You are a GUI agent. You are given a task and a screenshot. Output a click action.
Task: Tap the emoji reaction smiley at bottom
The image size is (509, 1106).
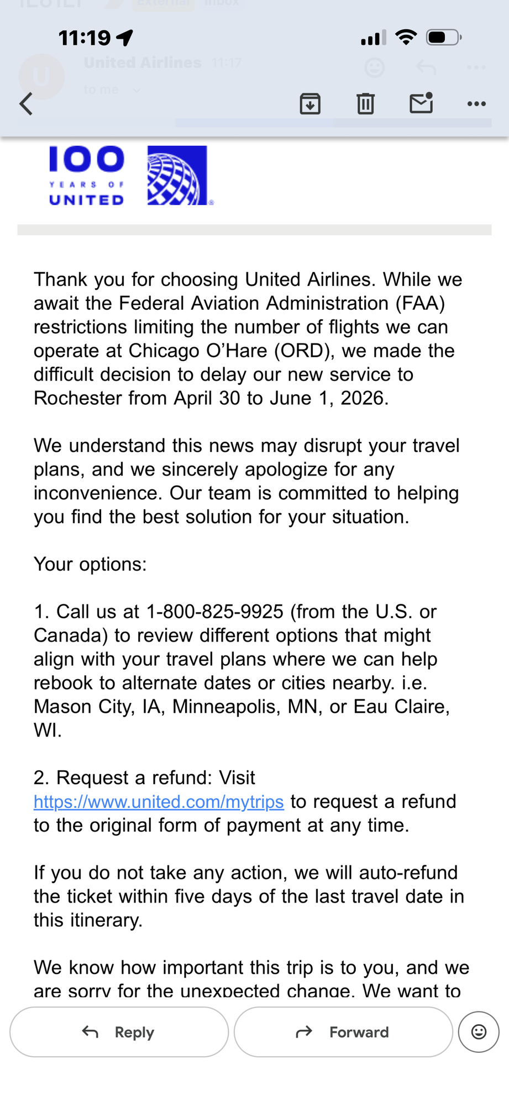tap(479, 1032)
